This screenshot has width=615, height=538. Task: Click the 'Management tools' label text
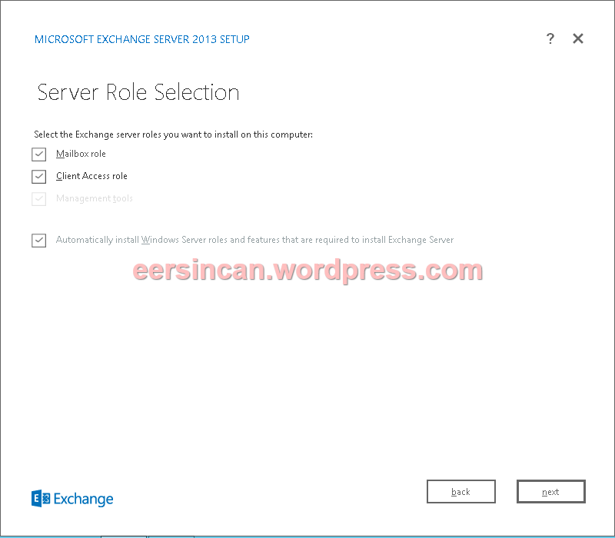pyautogui.click(x=94, y=199)
